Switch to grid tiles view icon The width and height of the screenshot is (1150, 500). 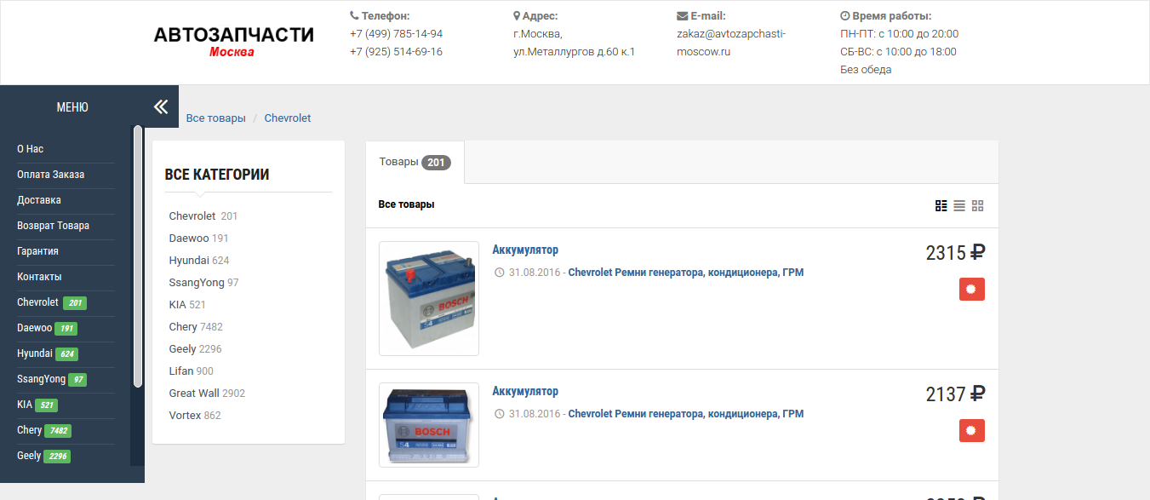(x=978, y=205)
